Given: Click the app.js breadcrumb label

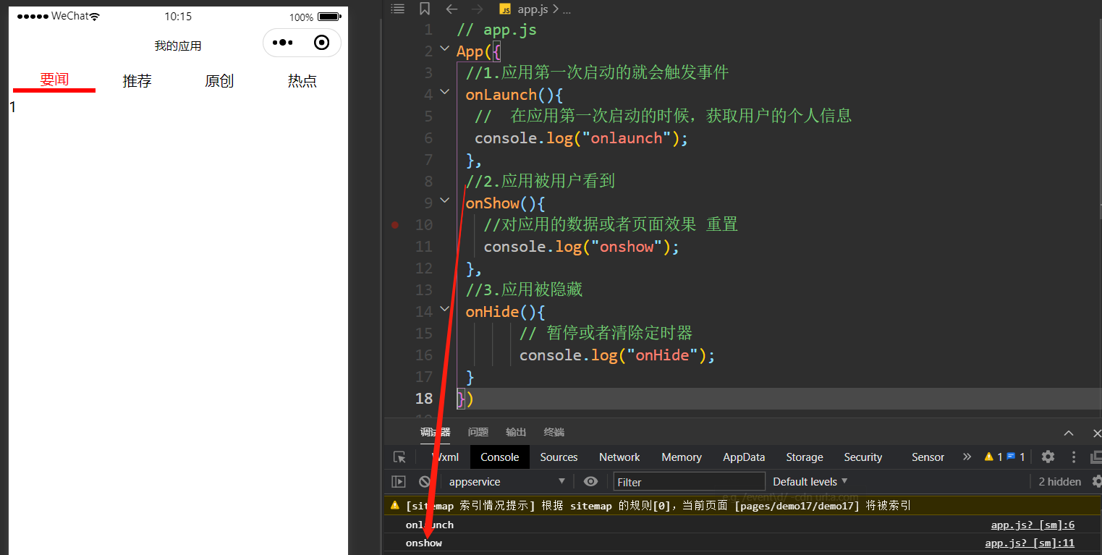Looking at the screenshot, I should (x=533, y=9).
